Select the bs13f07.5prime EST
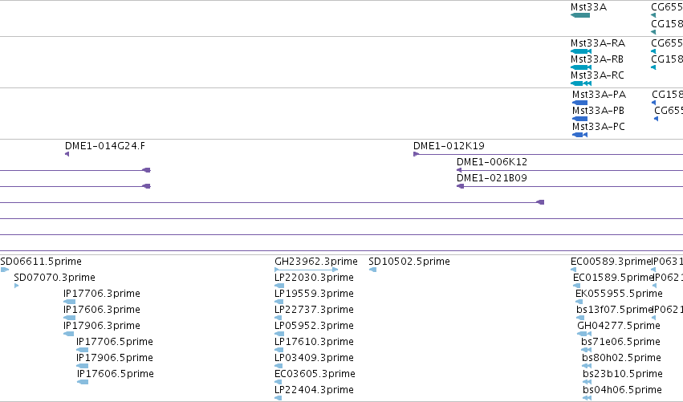683x402 pixels. coord(580,318)
